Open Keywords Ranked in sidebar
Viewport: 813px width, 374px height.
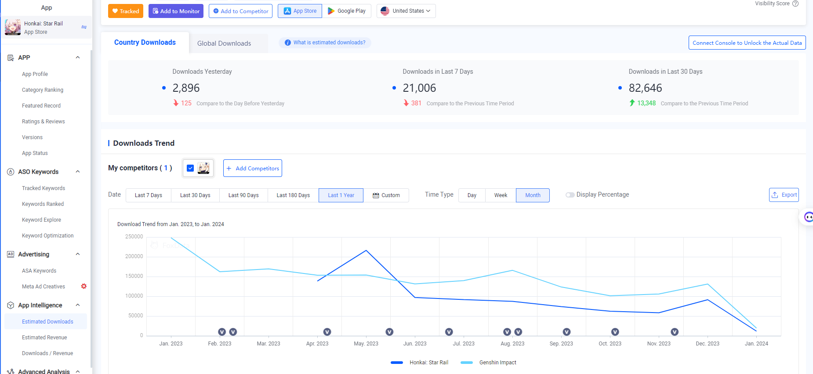click(x=43, y=204)
